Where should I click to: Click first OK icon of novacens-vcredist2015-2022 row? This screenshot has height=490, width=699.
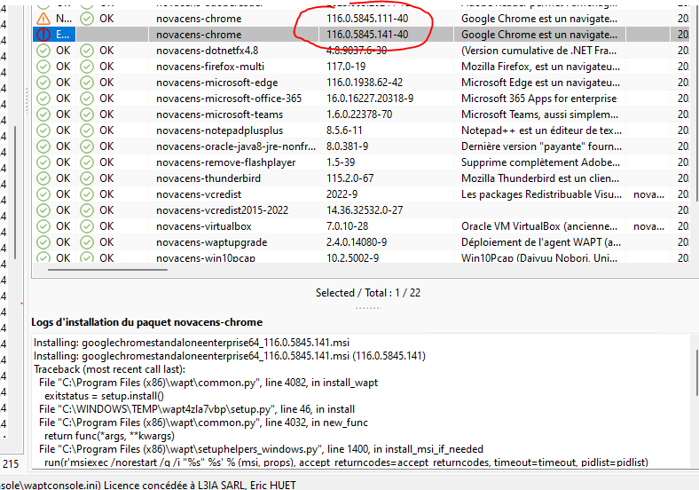pyautogui.click(x=43, y=210)
